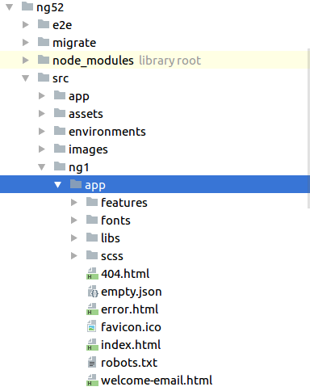
Task: Select the ng1 folder name
Action: click(79, 168)
